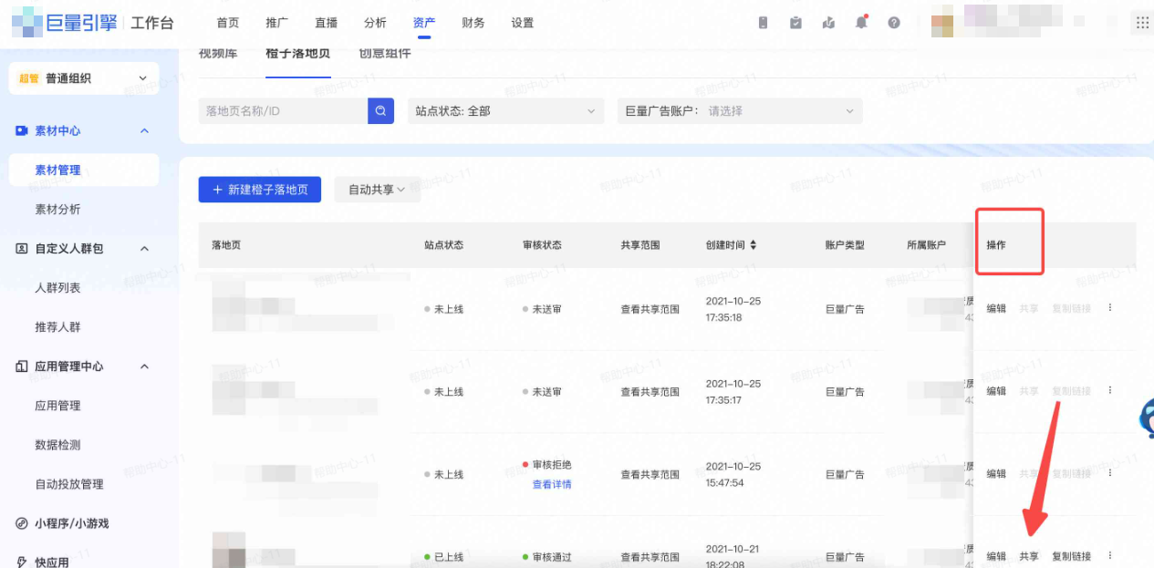Open more options for row created 17:35:17

pyautogui.click(x=1110, y=390)
